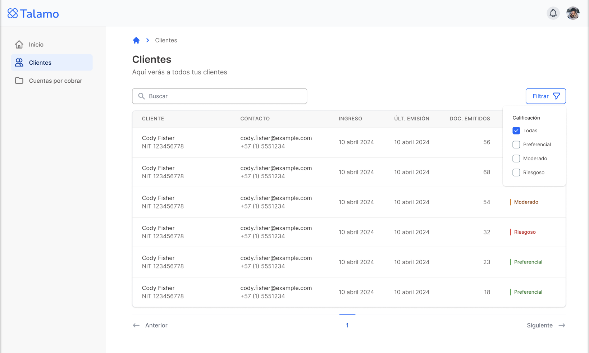The width and height of the screenshot is (589, 353).
Task: Click documents count 18
Action: coord(487,292)
